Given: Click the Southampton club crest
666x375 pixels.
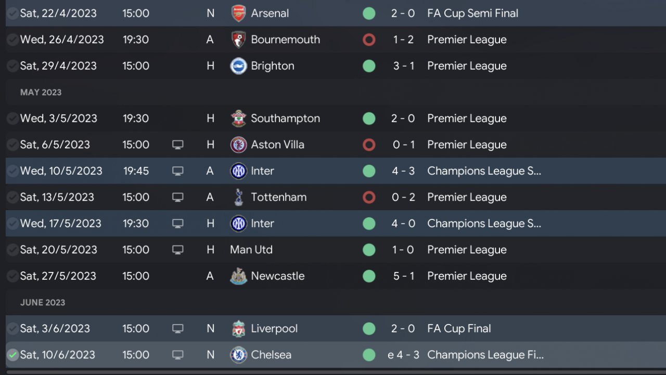Looking at the screenshot, I should [x=238, y=119].
